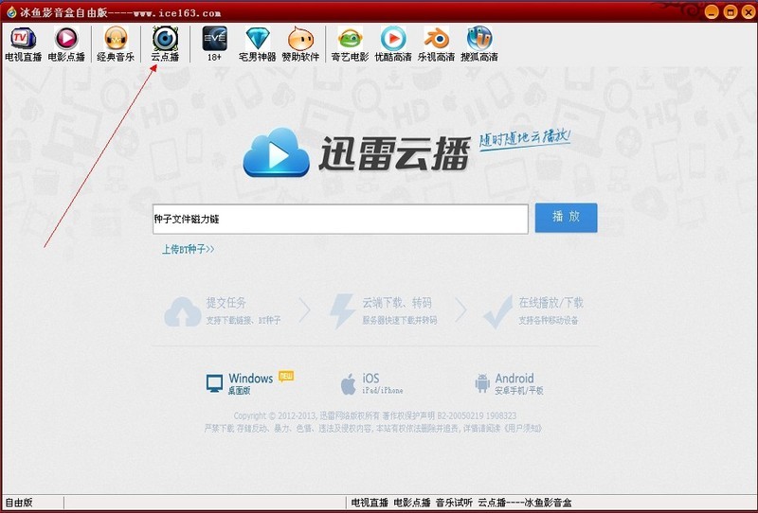Click the app icon in title bar

click(11, 11)
